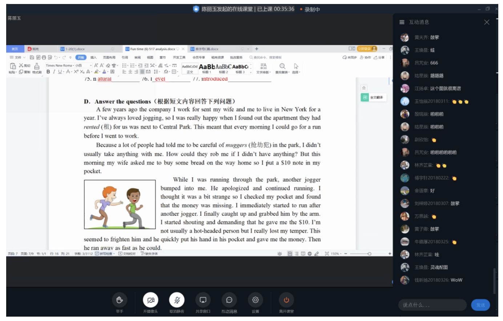Open share window (共享窗口) button

point(203,300)
